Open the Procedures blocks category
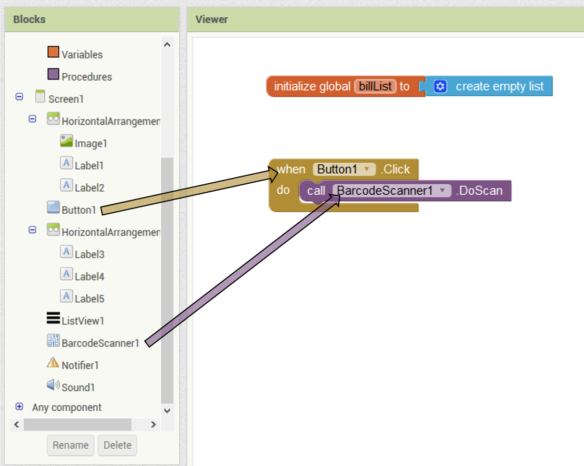 (x=86, y=76)
